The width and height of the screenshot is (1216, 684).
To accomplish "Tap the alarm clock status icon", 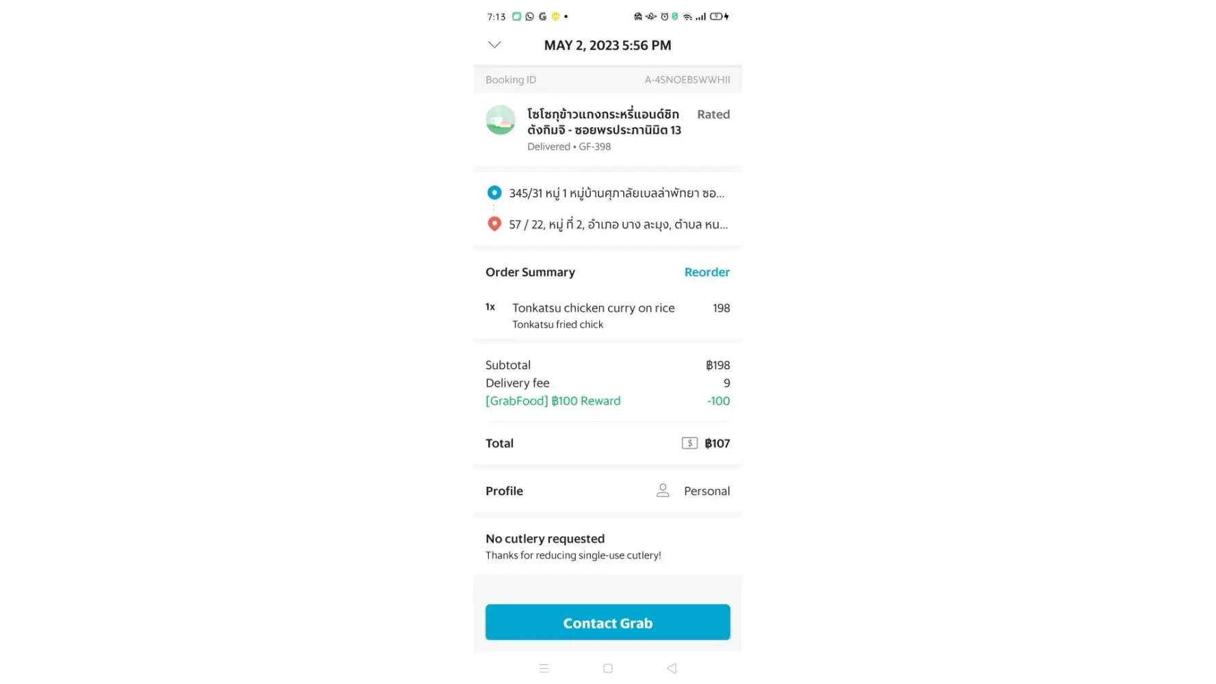I will coord(664,16).
